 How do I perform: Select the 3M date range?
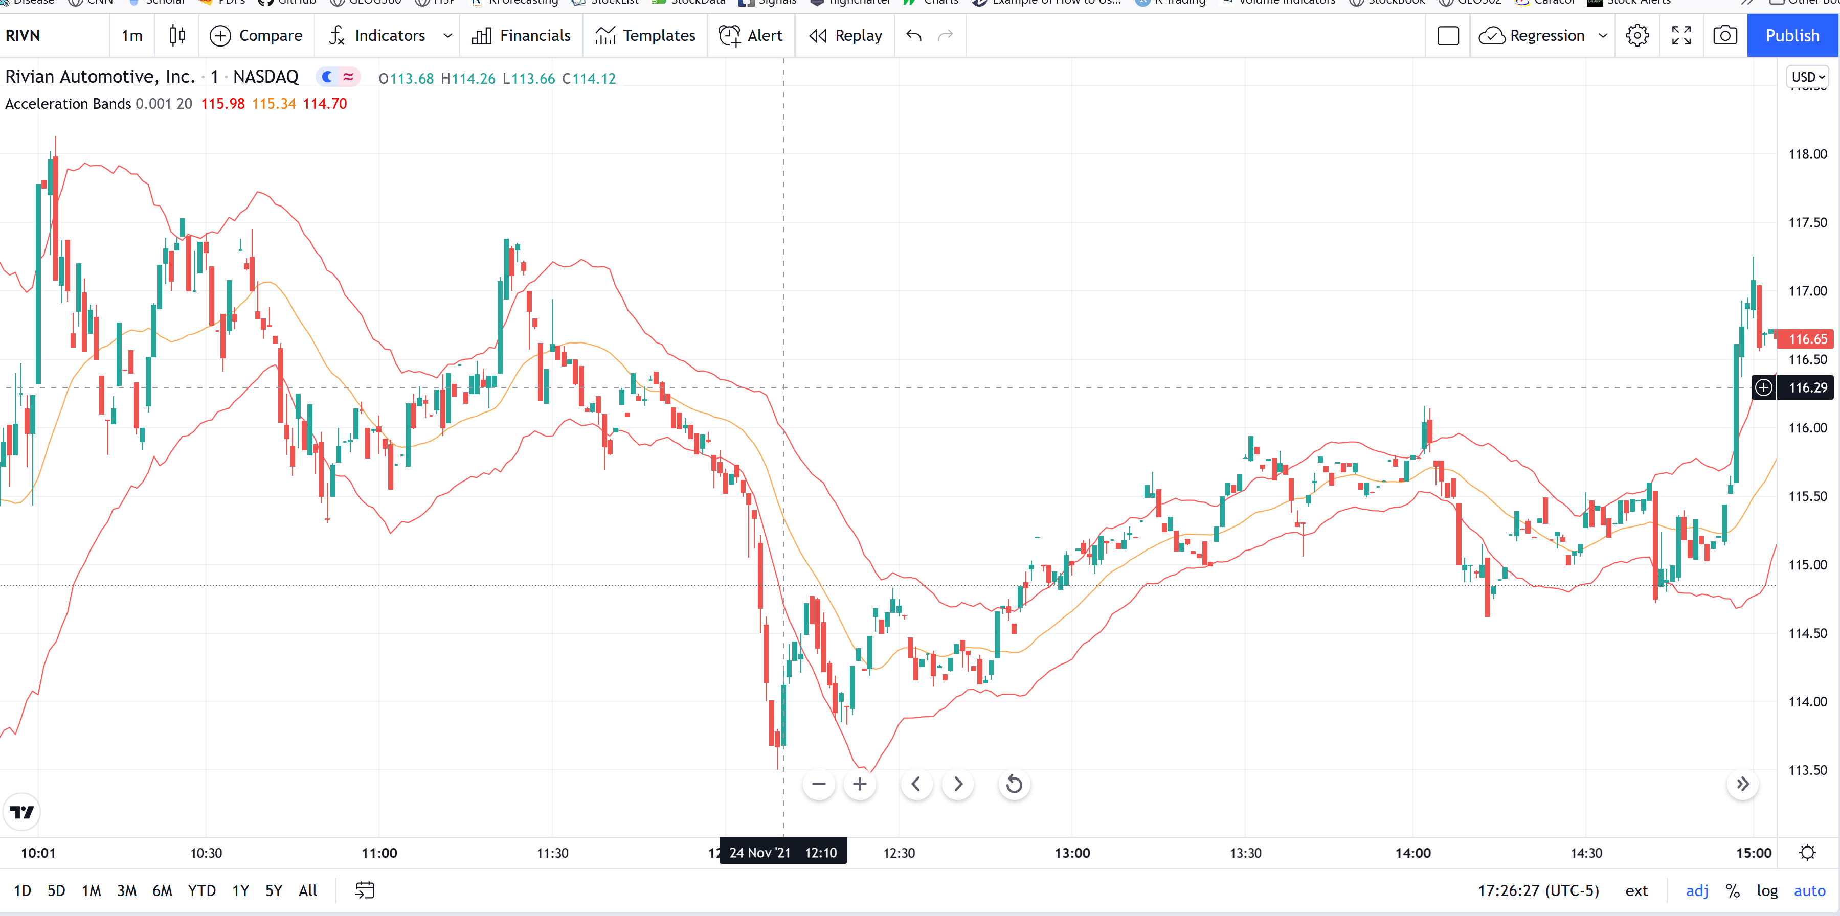click(126, 890)
